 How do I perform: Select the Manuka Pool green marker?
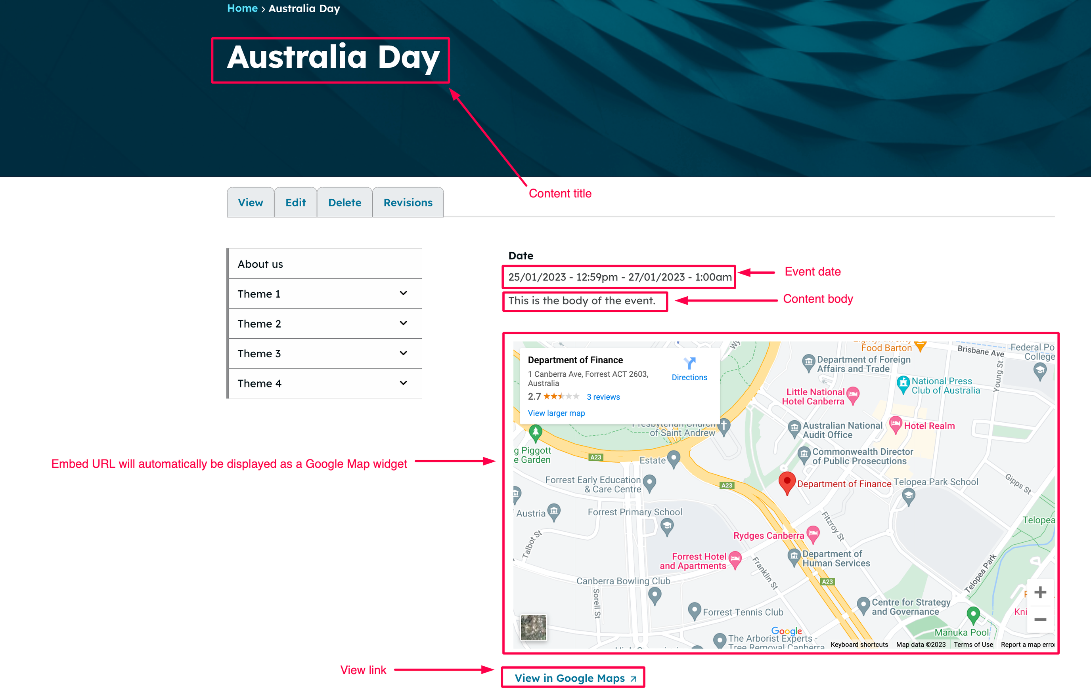973,614
